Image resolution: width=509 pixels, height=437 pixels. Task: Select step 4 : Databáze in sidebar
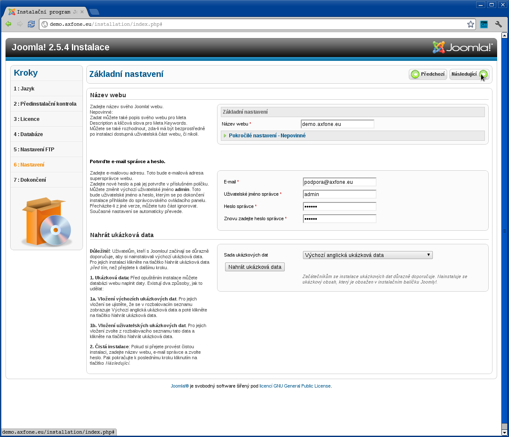click(x=28, y=134)
